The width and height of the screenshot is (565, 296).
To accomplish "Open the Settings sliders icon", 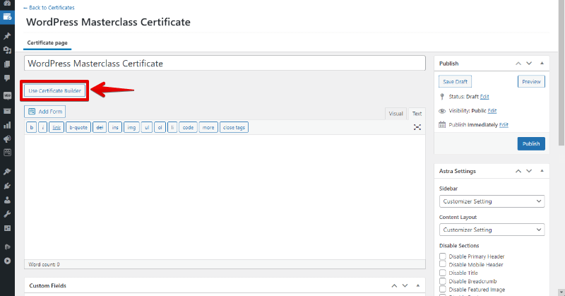I will (7, 228).
